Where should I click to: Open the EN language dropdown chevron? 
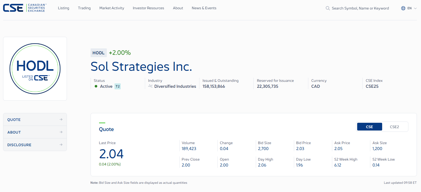(415, 8)
